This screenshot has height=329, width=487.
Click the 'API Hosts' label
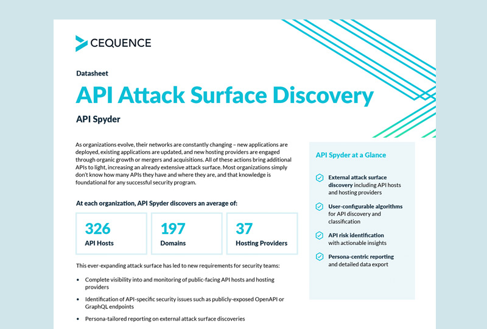(99, 243)
